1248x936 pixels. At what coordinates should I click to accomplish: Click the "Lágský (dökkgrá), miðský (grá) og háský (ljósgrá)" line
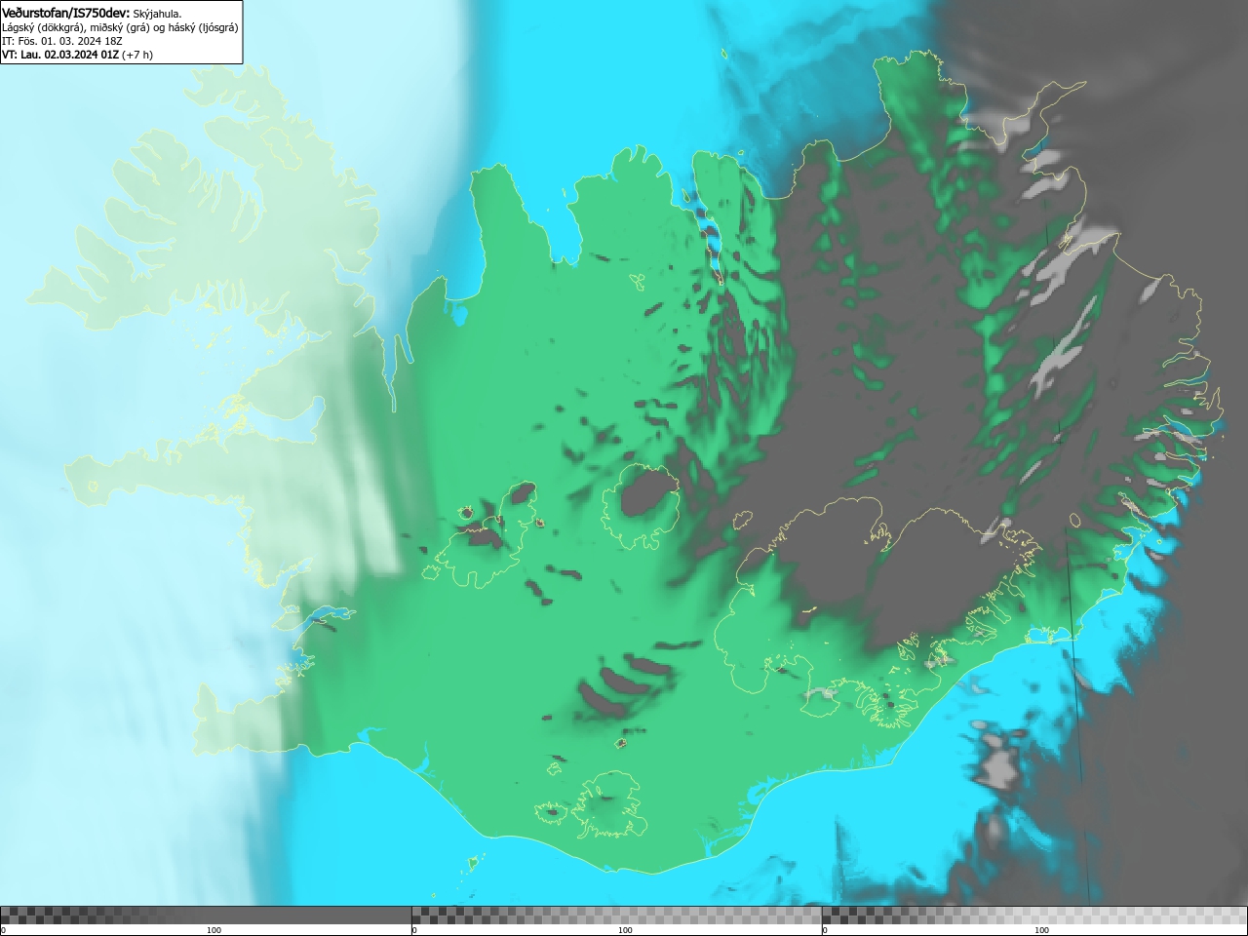[x=120, y=27]
